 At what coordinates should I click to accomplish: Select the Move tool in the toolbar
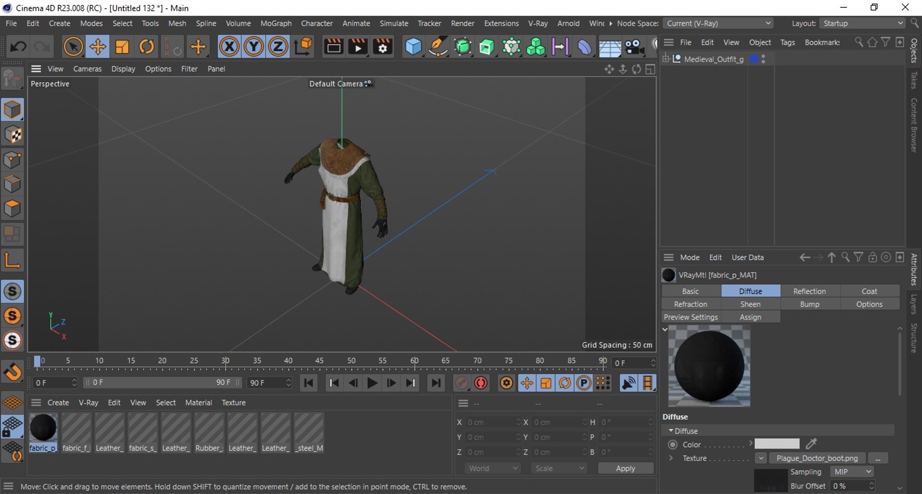pos(97,47)
